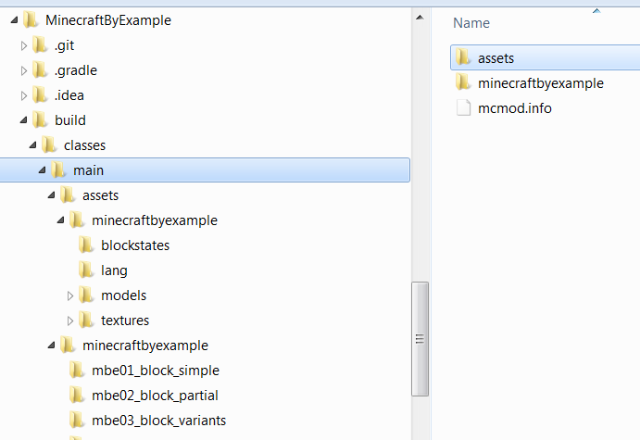This screenshot has height=440, width=640.
Task: Expand the textures folder node
Action: point(70,321)
